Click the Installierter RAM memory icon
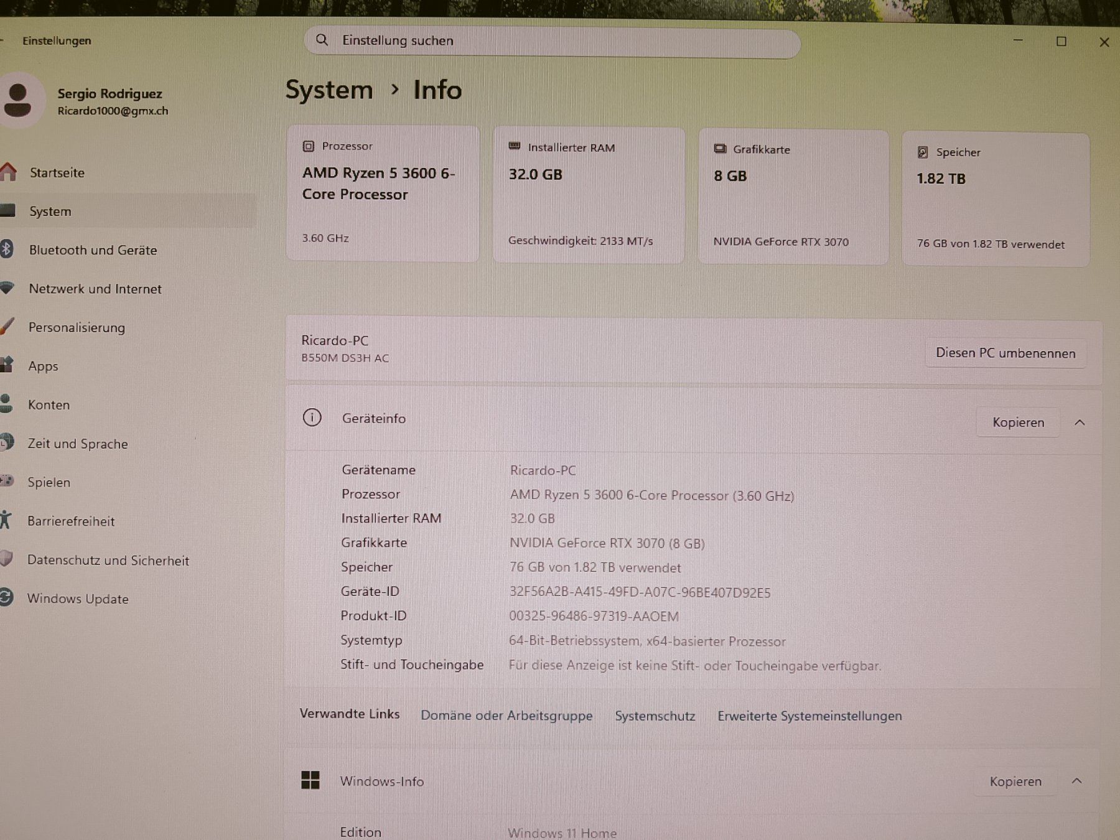Image resolution: width=1120 pixels, height=840 pixels. pos(515,146)
